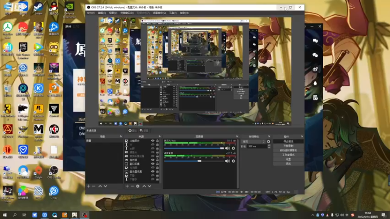Add a new scene with the plus button
This screenshot has height=219, width=390.
point(88,186)
